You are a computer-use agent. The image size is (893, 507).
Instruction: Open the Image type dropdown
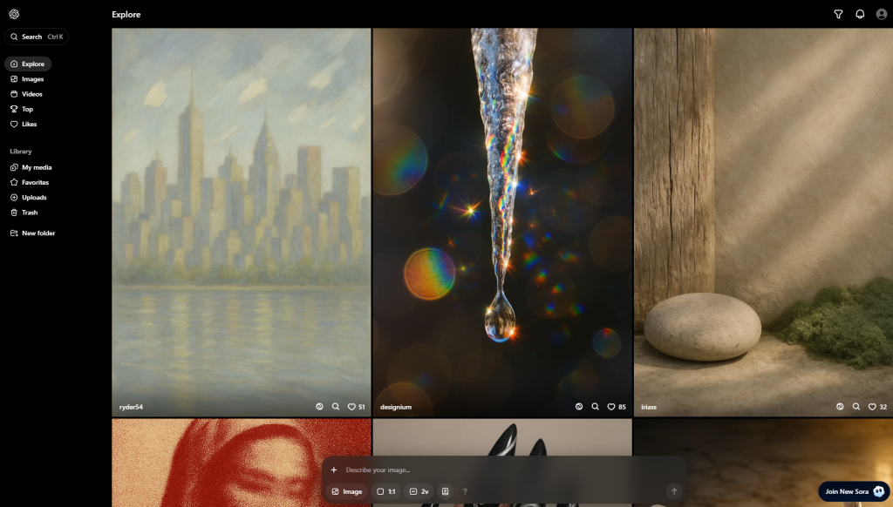(x=346, y=491)
